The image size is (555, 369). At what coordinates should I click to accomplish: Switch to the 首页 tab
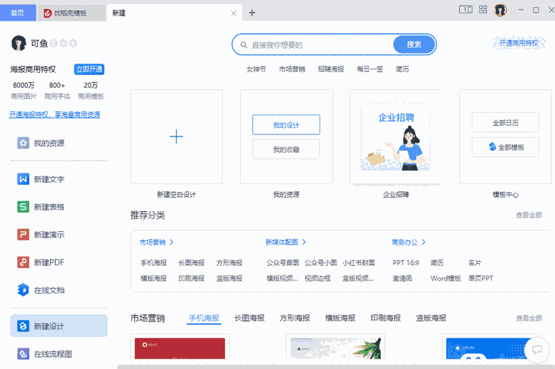click(18, 13)
